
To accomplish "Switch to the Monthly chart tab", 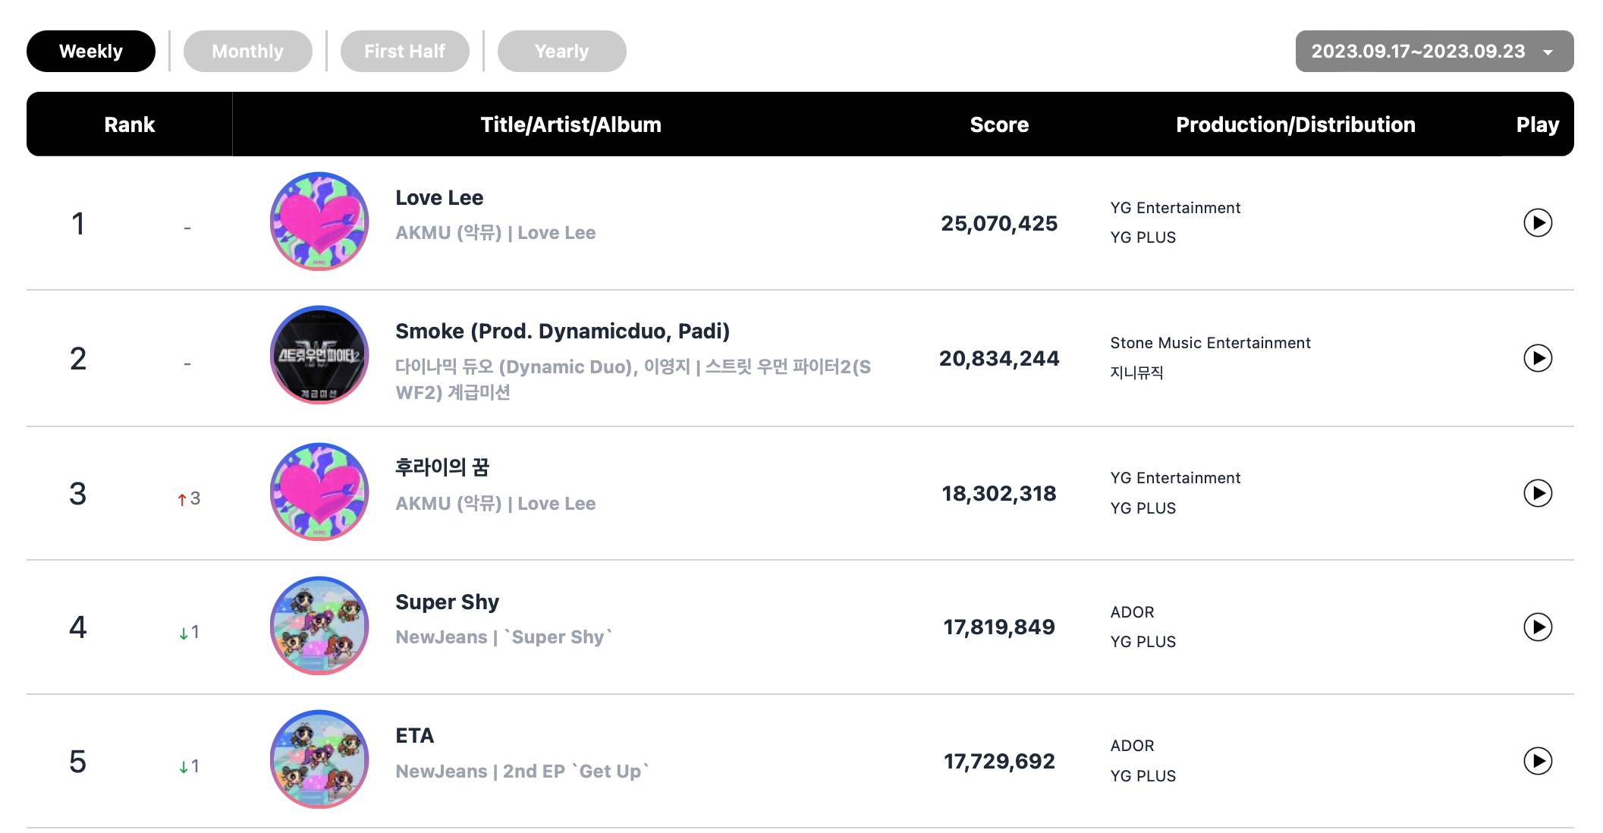I will click(247, 52).
